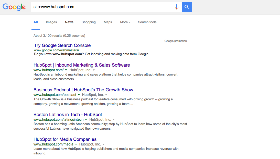280x159 pixels.
Task: Expand green arrow next to www.hubspot.com/latinosintech
Action: click(x=86, y=120)
